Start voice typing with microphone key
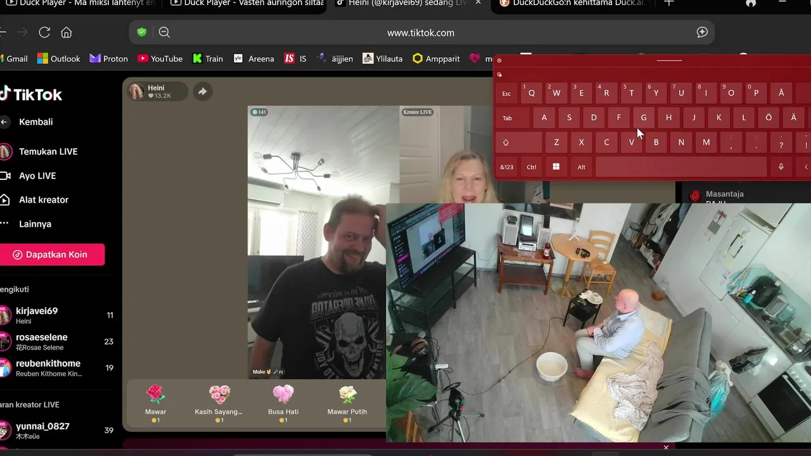The image size is (811, 456). [x=781, y=167]
